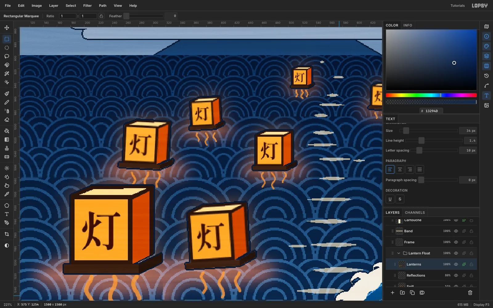
Task: Toggle effects on the Frame layer
Action: click(464, 242)
